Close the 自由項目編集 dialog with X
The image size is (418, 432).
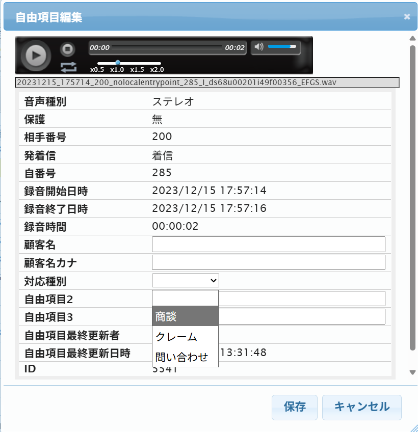click(x=407, y=17)
